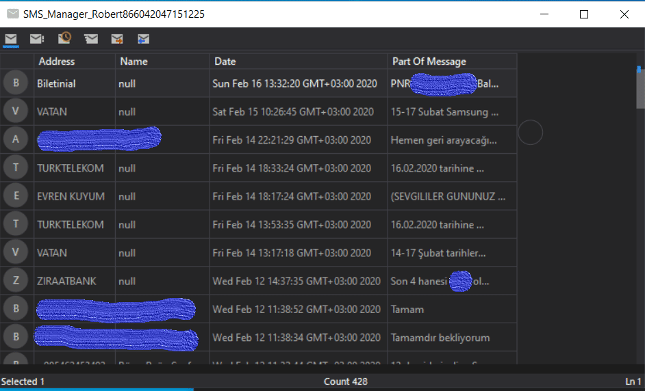Click the Z avatar for ZIRAATBANK

16,280
